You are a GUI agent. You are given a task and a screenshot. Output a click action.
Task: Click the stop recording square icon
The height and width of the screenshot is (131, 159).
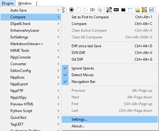pyautogui.click(x=79, y=10)
